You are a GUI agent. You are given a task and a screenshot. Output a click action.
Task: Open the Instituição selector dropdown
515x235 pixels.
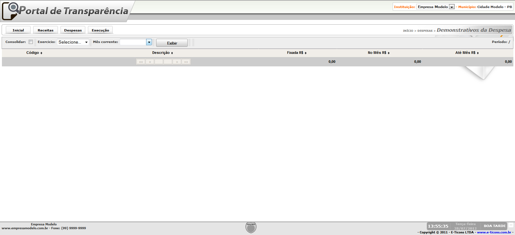coord(452,7)
